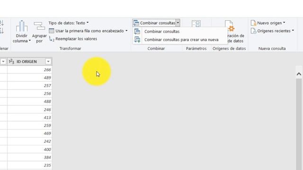This screenshot has width=303, height=170.
Task: Select cell with value 489
Action: pos(30,77)
